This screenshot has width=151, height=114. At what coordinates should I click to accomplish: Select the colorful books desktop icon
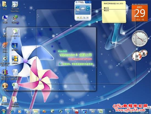tap(5, 72)
